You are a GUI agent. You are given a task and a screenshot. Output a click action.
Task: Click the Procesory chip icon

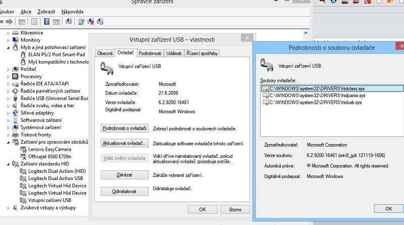pos(16,76)
